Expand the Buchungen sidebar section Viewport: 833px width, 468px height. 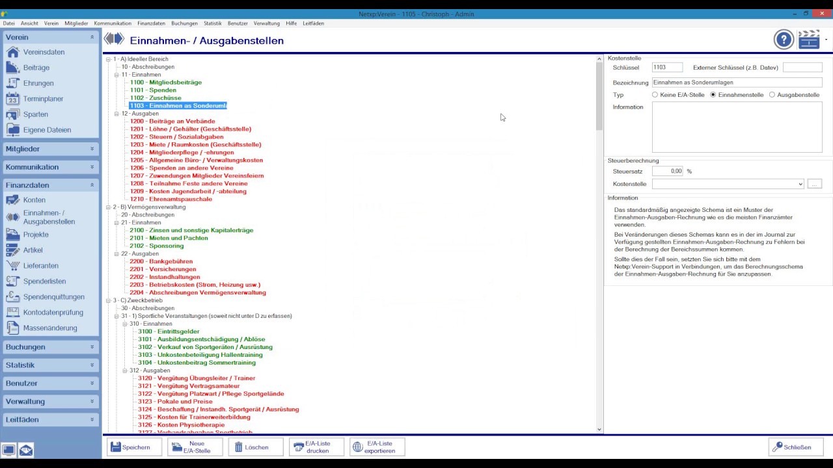point(51,347)
